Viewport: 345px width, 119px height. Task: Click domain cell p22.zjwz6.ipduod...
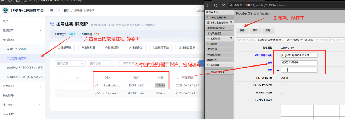point(107,93)
